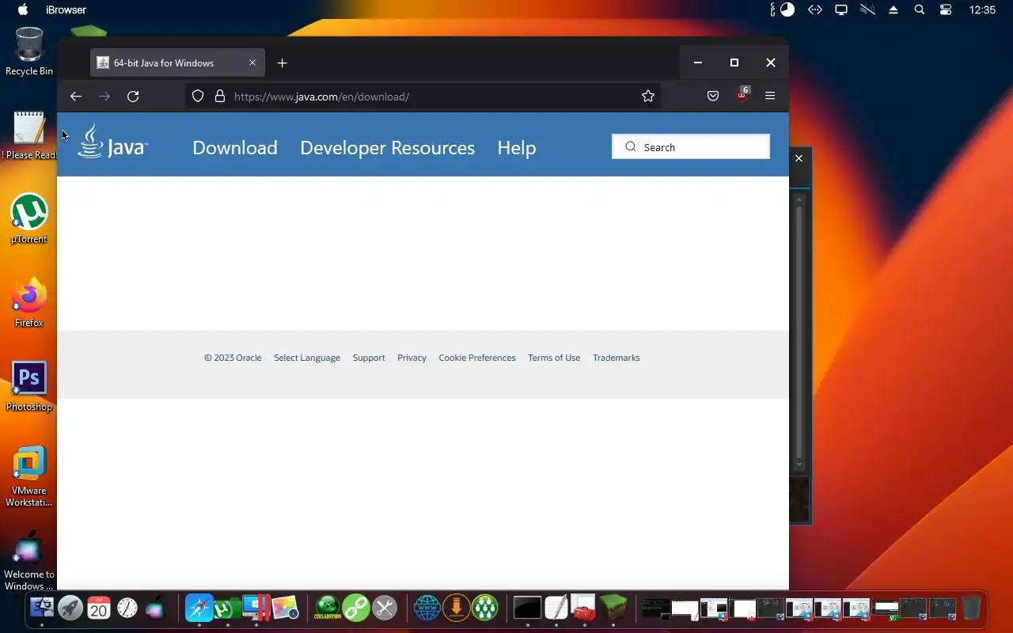Open Launchpad rocket in the dock
The image size is (1013, 633).
(70, 608)
